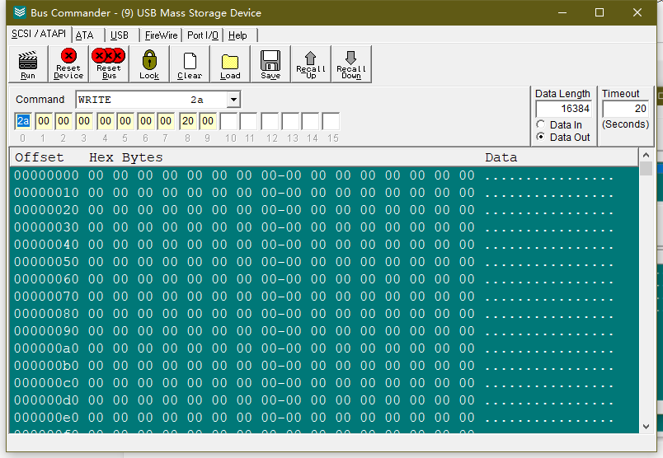Click the Data Length field showing 16384
This screenshot has width=663, height=458.
pos(563,109)
